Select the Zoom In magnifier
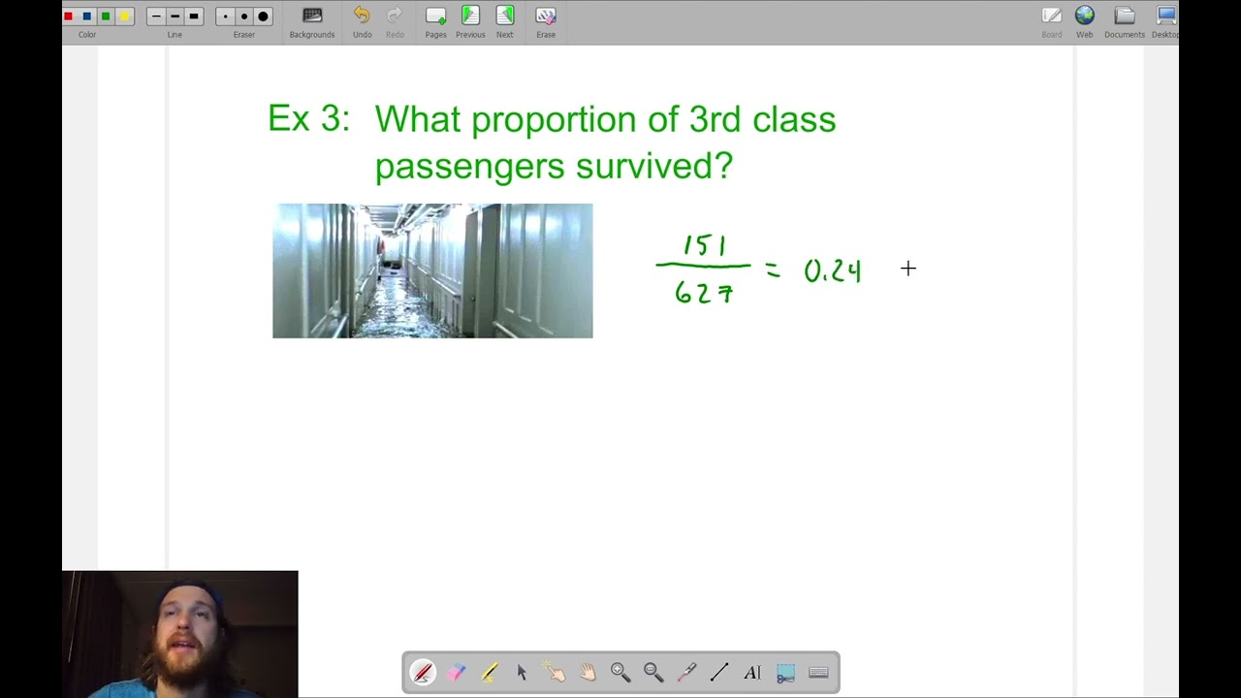The height and width of the screenshot is (698, 1241). pos(620,673)
